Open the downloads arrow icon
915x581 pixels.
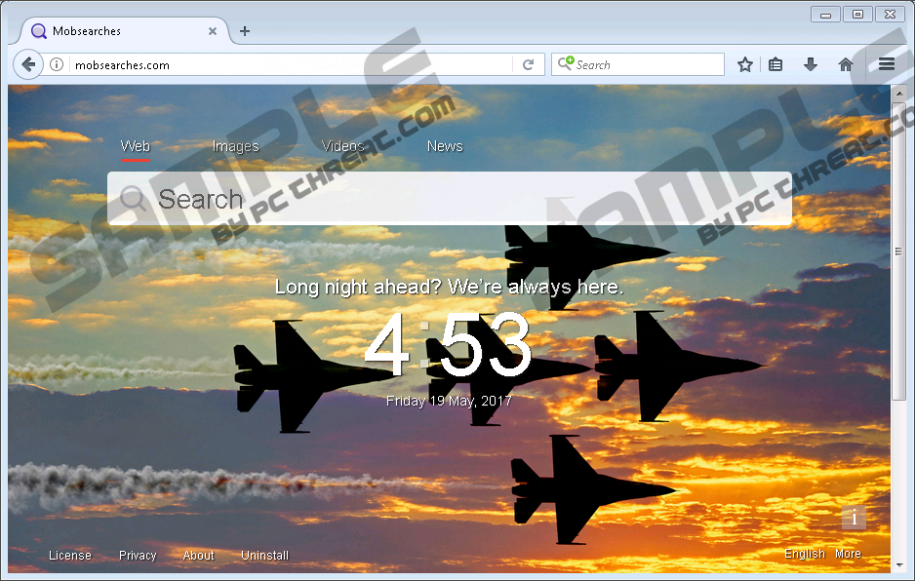pyautogui.click(x=810, y=64)
